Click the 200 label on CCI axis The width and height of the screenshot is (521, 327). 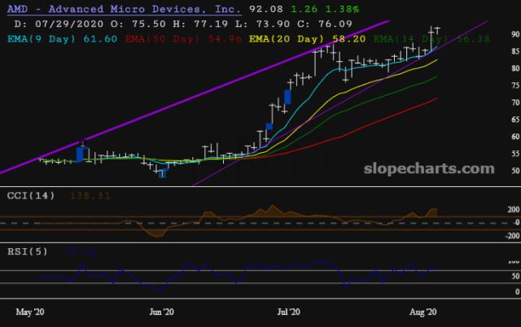514,209
